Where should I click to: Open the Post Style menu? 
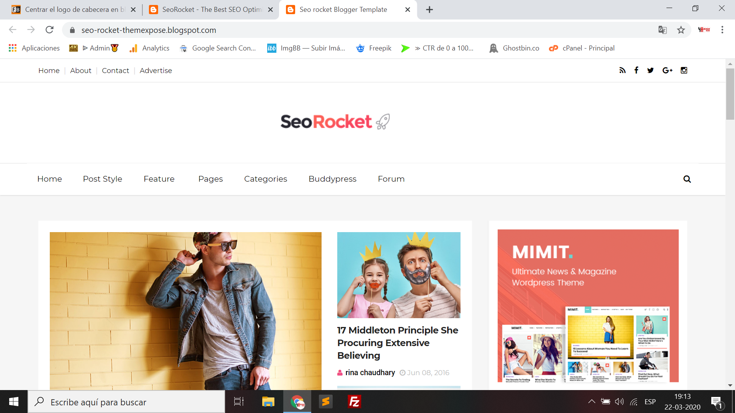pos(103,179)
